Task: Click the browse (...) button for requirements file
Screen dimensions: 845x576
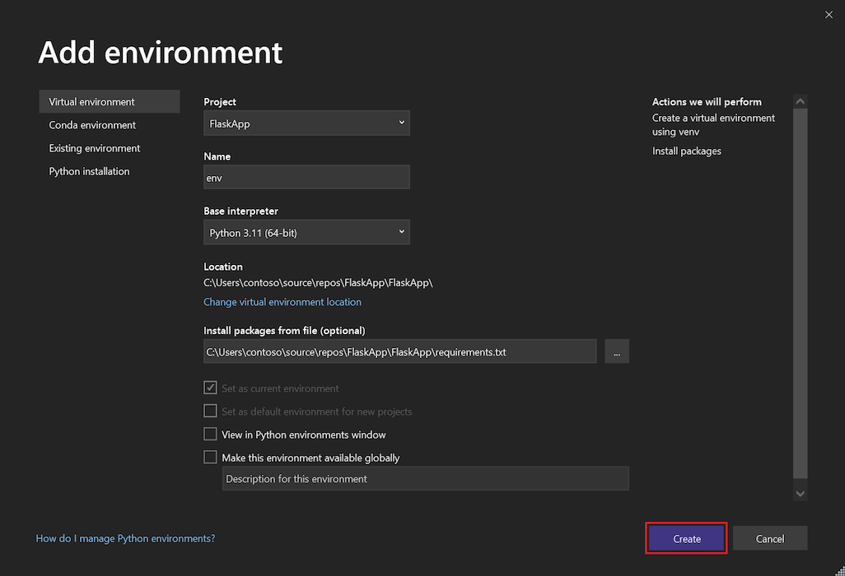Action: (x=616, y=351)
